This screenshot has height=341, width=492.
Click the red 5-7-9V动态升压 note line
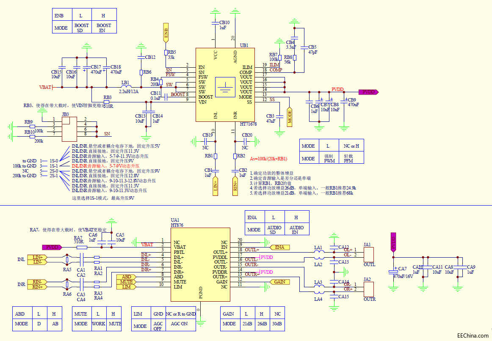tap(106, 166)
